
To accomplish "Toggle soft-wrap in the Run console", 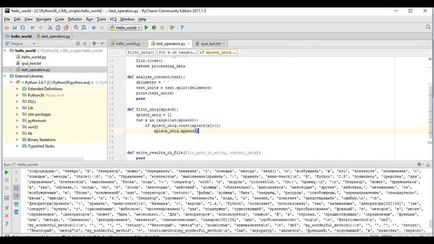I will (16, 188).
